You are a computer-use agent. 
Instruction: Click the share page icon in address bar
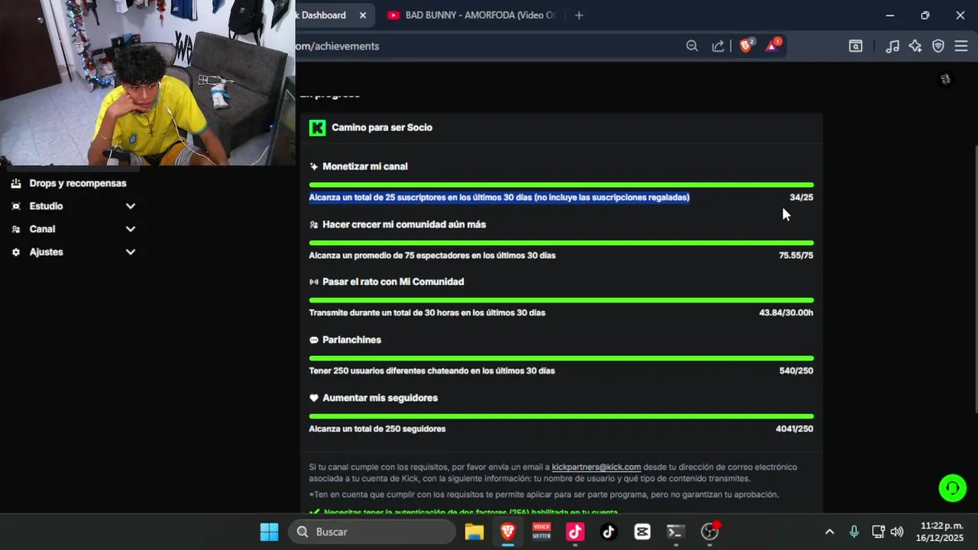[718, 46]
